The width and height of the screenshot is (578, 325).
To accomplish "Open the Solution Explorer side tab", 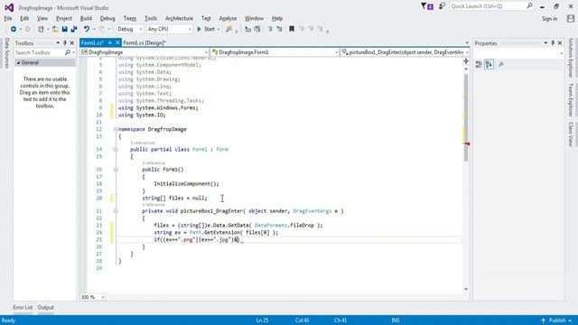I will tap(571, 58).
